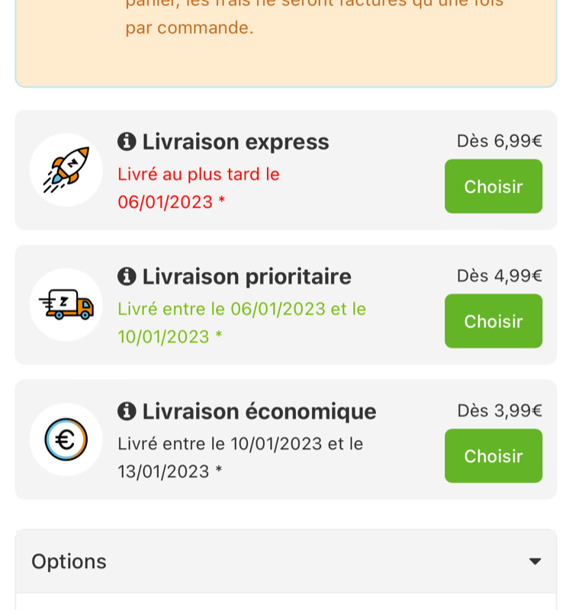Select the Livraison express title
Screen dimensions: 572x610
click(x=236, y=142)
